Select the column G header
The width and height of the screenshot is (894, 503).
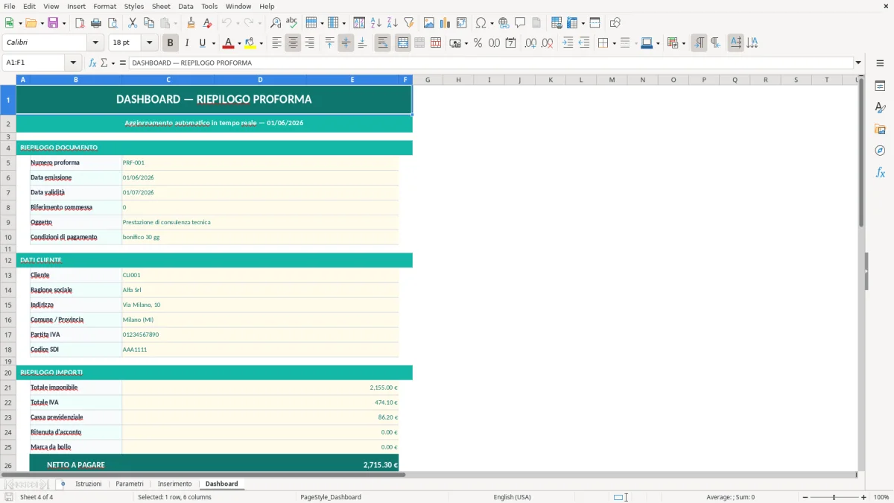[428, 80]
